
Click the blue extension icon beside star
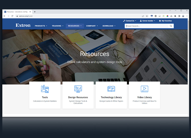pos(152,16)
